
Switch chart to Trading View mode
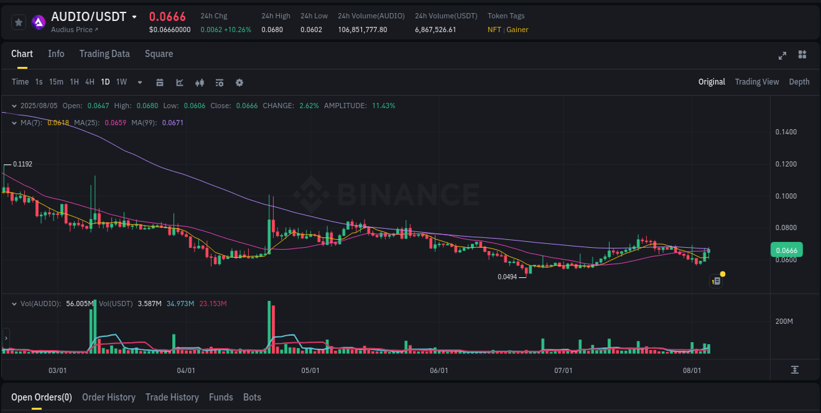pos(757,82)
